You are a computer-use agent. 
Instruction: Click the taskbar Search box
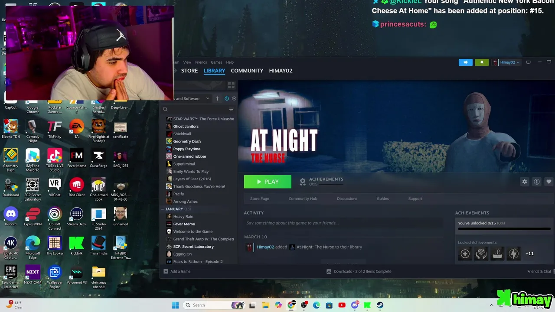point(214,305)
